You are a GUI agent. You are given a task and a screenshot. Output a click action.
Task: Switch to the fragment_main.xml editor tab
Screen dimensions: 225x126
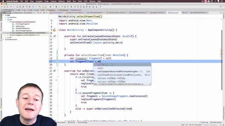point(158,13)
